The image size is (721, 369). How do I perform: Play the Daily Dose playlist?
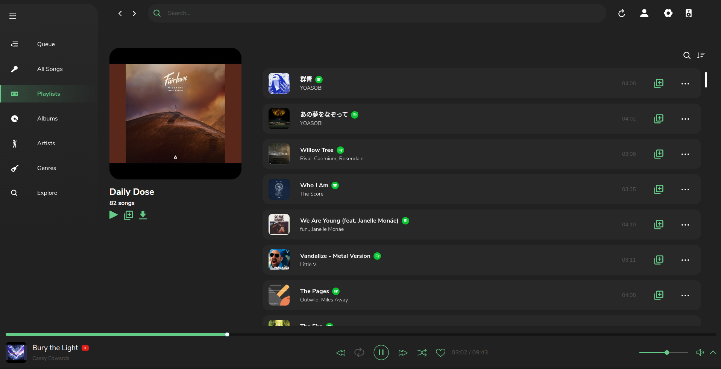point(113,215)
